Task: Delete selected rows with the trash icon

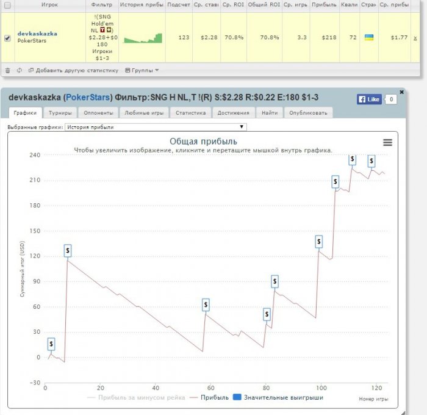Action: [x=7, y=71]
